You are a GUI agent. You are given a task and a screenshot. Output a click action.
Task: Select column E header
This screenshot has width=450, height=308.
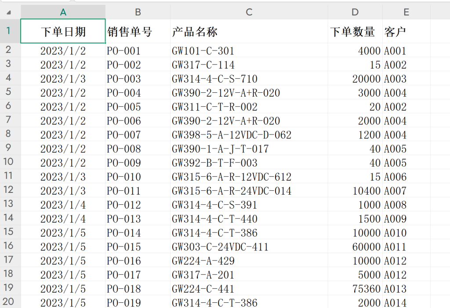coord(406,12)
